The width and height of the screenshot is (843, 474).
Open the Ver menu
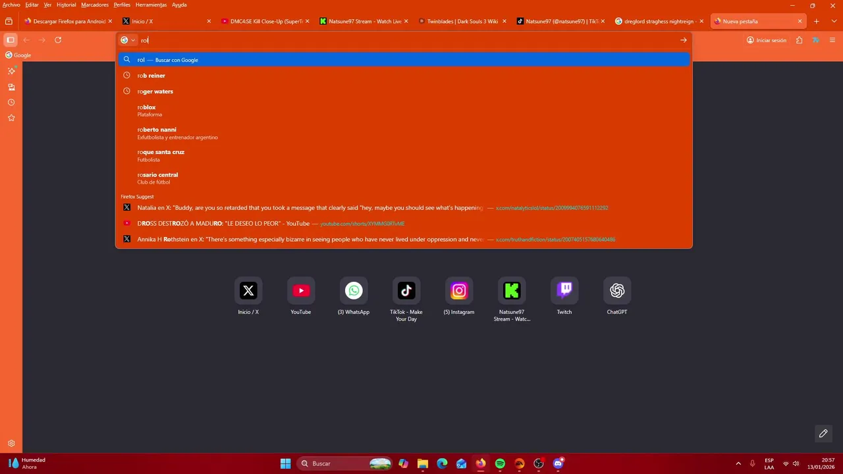click(47, 5)
